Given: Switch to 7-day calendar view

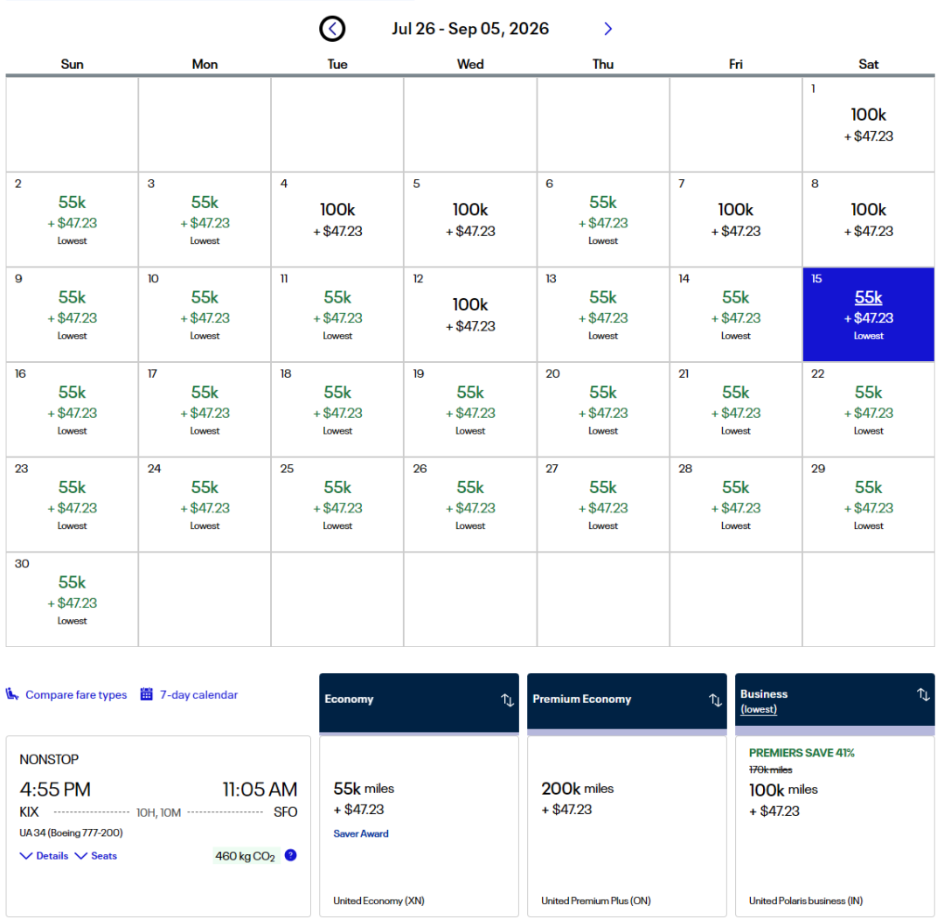Looking at the screenshot, I should [x=198, y=695].
